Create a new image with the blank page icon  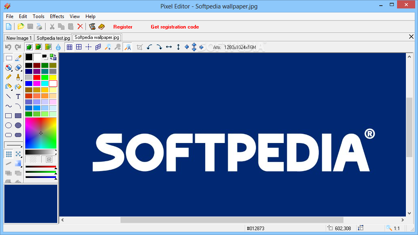(8, 27)
